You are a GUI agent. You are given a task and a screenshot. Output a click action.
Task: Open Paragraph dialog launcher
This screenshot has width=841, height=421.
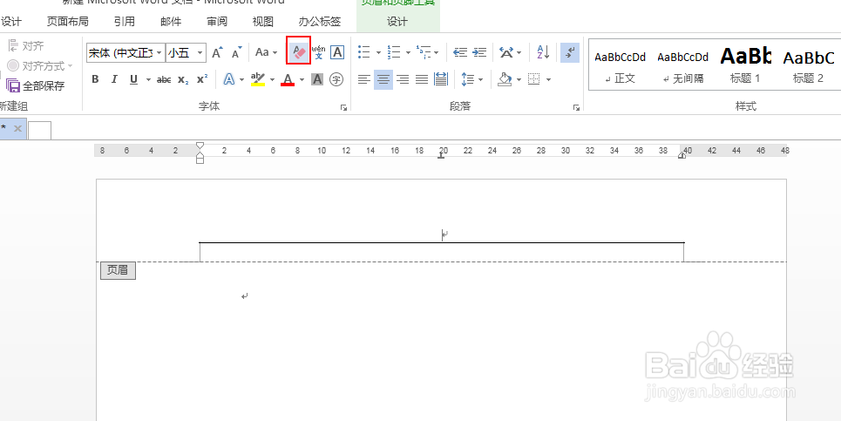(x=577, y=108)
